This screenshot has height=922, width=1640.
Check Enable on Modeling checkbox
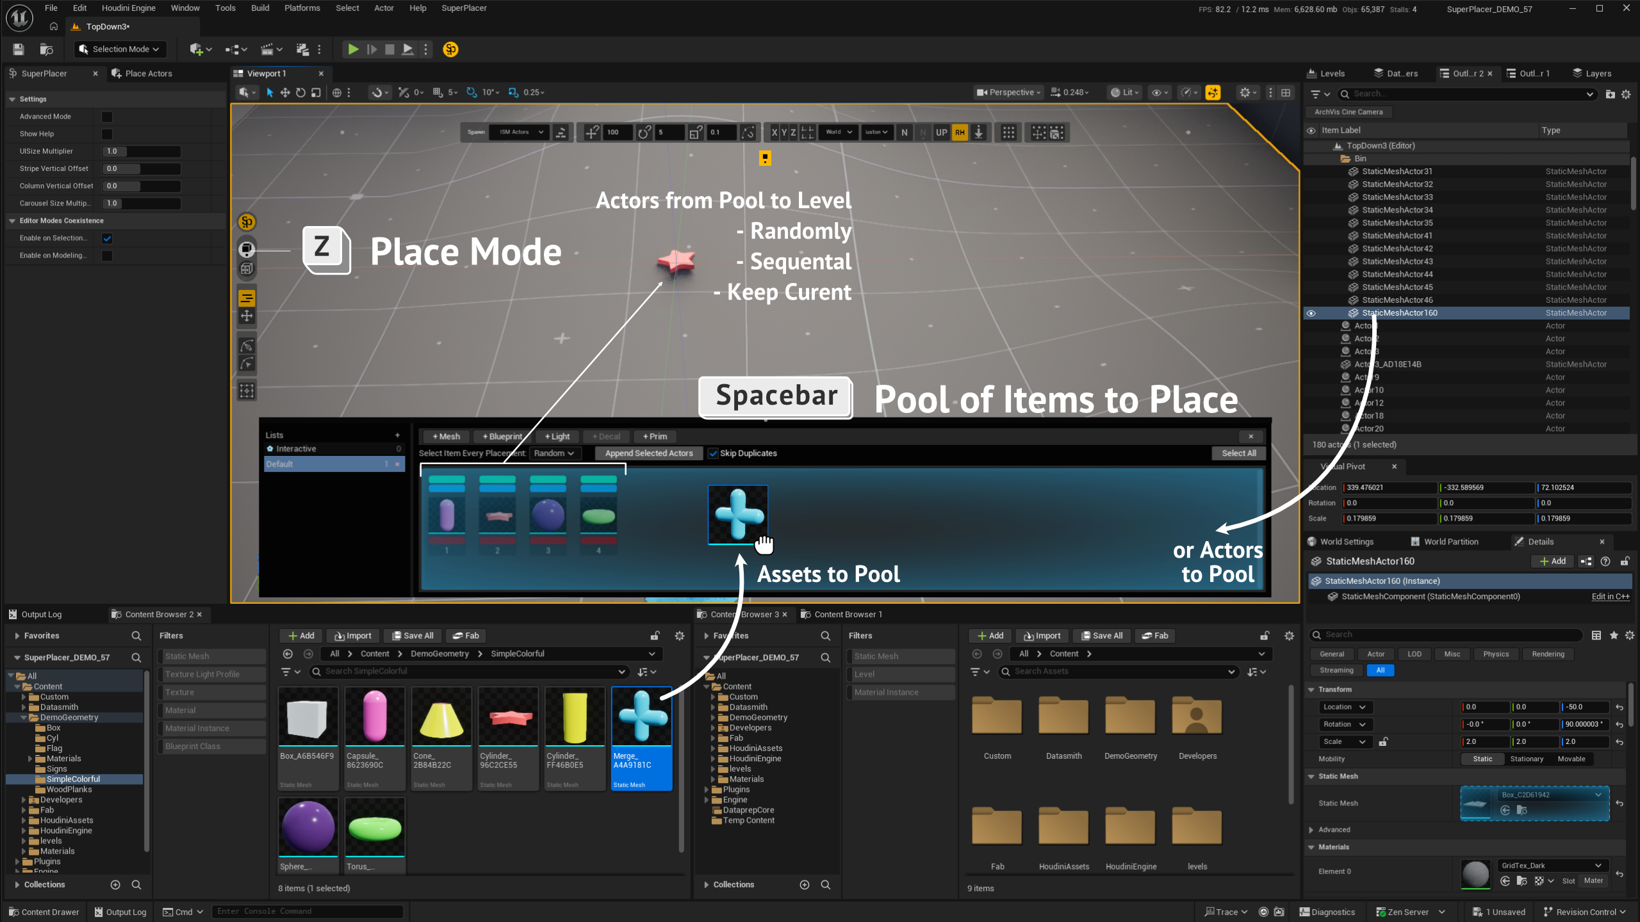coord(107,255)
